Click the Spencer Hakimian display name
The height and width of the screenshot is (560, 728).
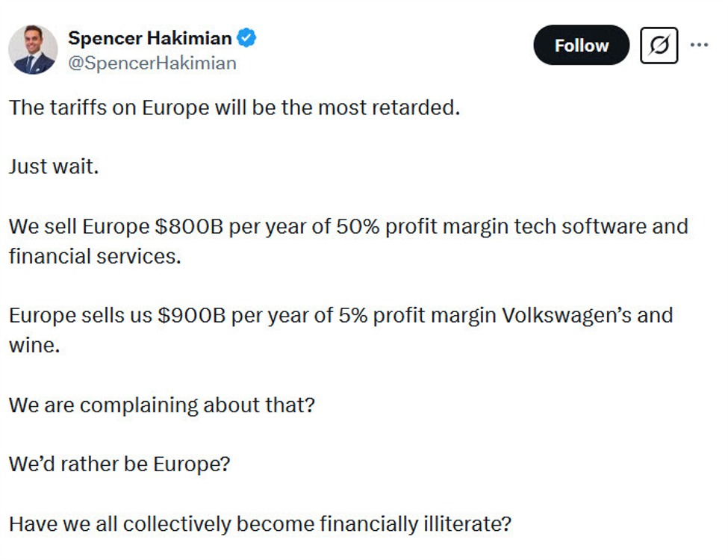pos(149,38)
